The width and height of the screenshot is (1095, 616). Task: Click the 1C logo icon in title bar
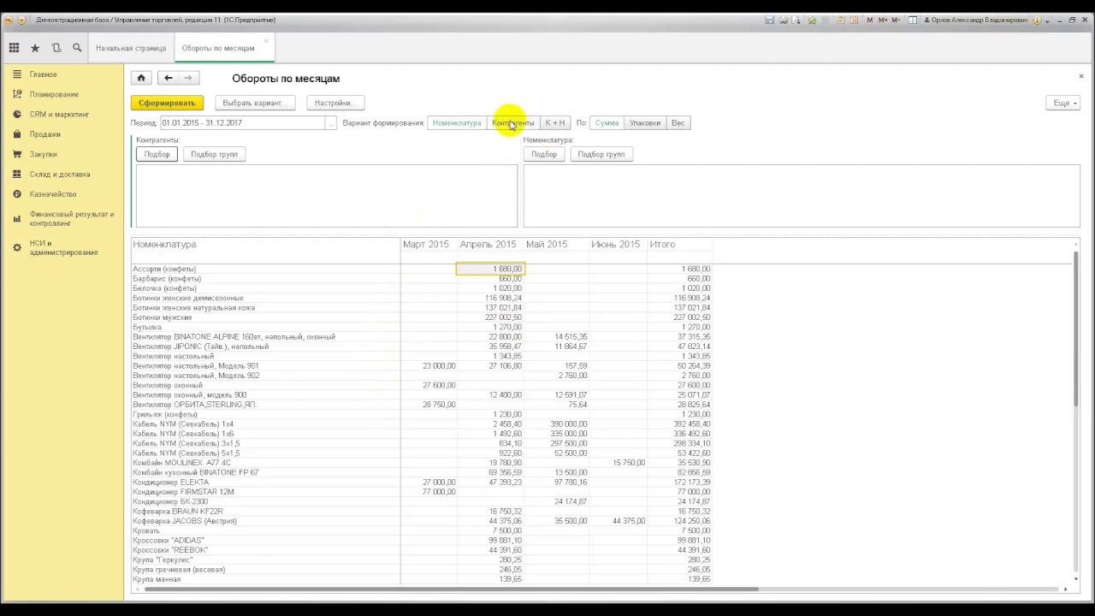coord(9,20)
